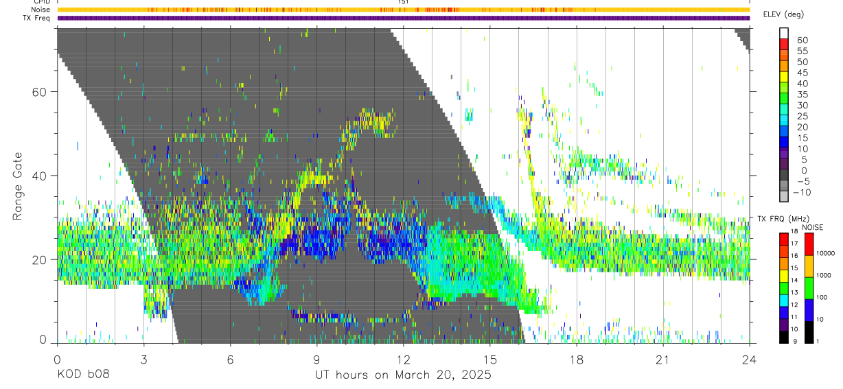The height and width of the screenshot is (389, 843).
Task: Click the "1000" label on NOISE colorbar
Action: pos(823,275)
